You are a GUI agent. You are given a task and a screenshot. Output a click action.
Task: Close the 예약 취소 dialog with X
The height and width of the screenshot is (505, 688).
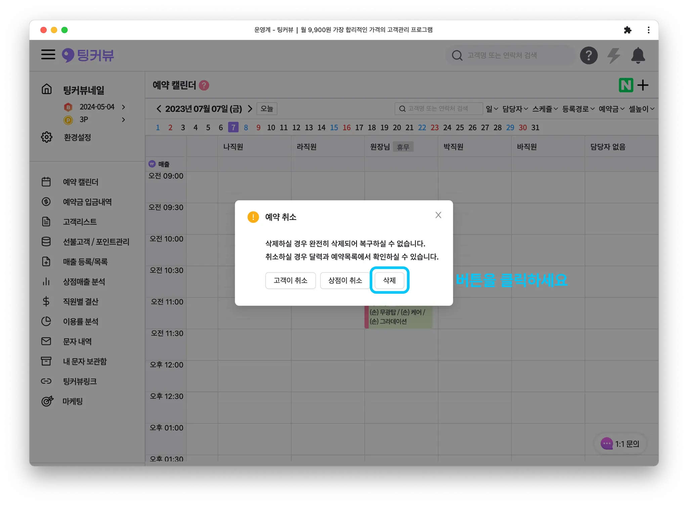coord(438,215)
